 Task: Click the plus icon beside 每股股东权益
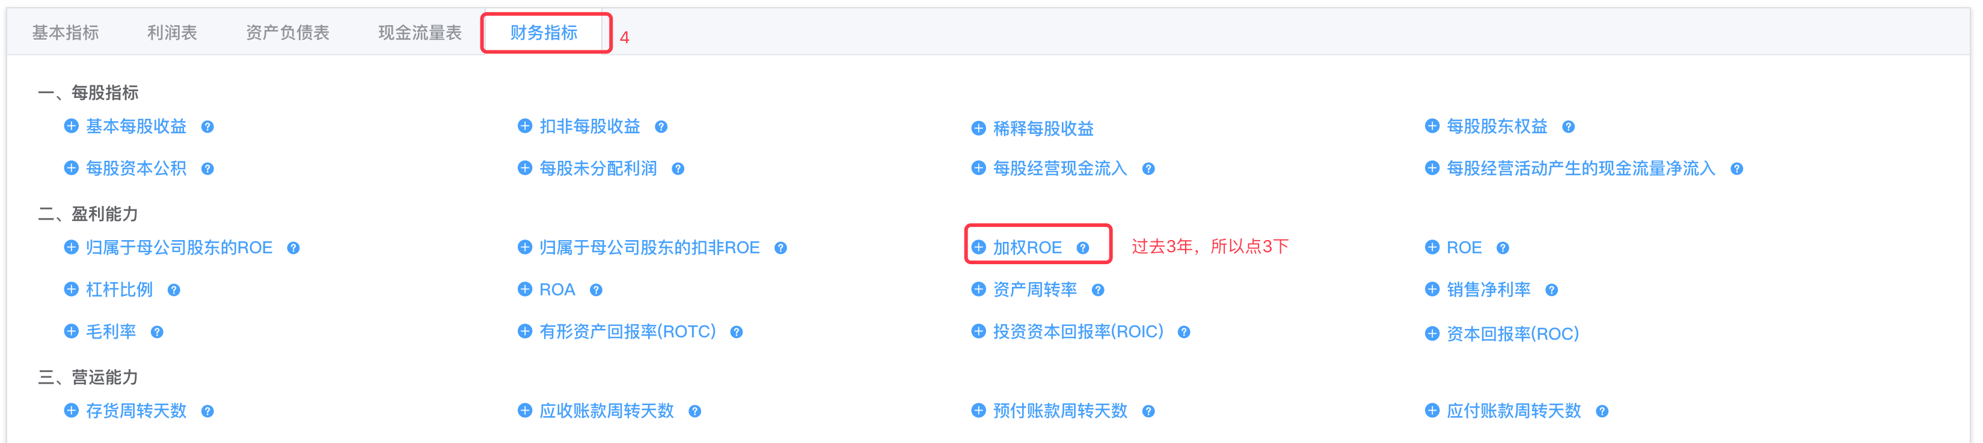point(1432,125)
